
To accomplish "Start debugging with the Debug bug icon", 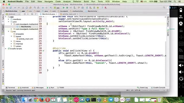I will (67, 8).
